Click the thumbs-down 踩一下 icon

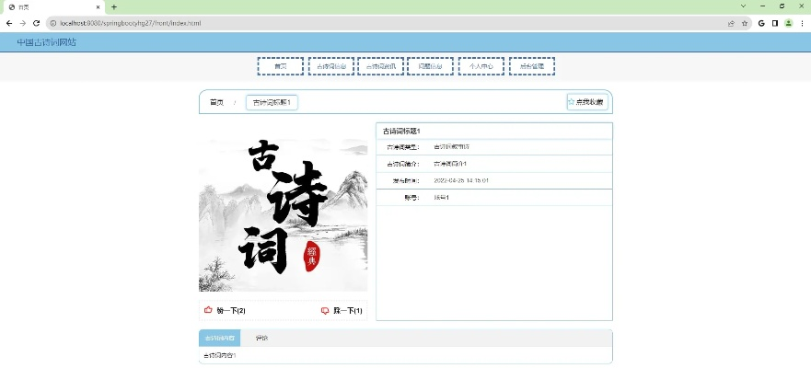tap(325, 311)
